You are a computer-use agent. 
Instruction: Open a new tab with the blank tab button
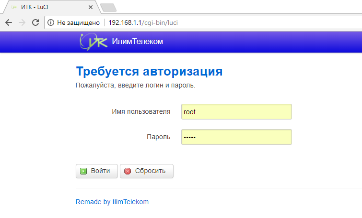109,7
